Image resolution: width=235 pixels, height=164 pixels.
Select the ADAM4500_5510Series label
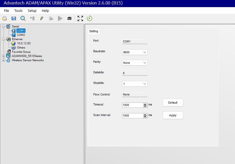(x=27, y=56)
